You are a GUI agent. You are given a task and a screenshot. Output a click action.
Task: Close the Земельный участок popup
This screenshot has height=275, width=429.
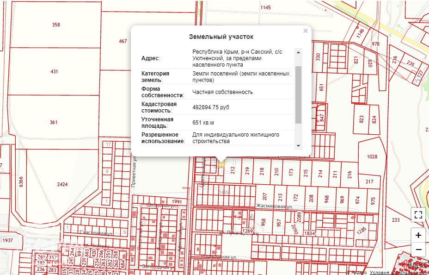[306, 31]
